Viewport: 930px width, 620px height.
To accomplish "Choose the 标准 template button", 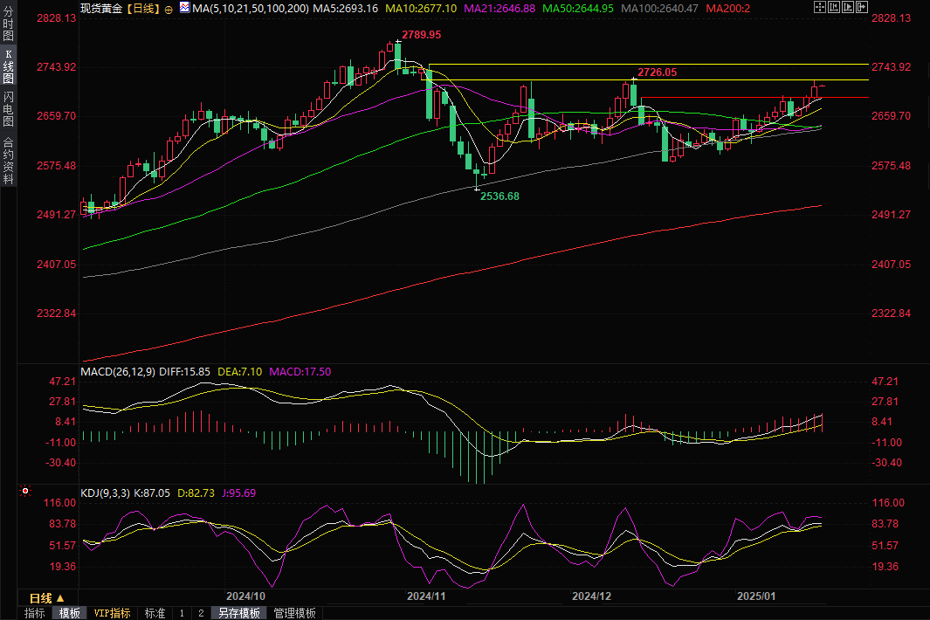I will [155, 613].
